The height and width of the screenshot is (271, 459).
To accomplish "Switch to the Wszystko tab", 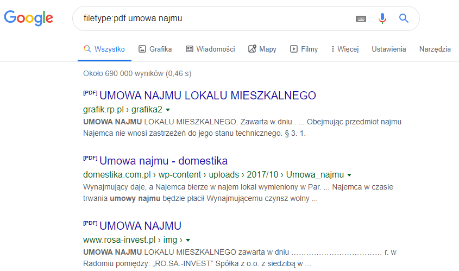I will click(104, 49).
